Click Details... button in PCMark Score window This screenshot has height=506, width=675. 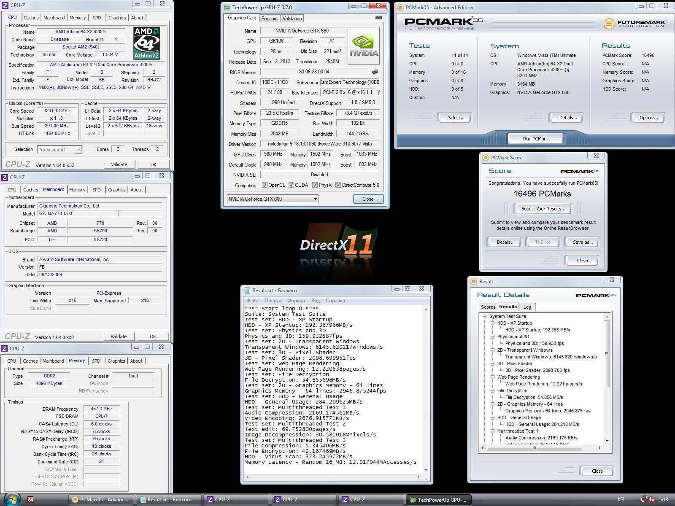pyautogui.click(x=505, y=242)
